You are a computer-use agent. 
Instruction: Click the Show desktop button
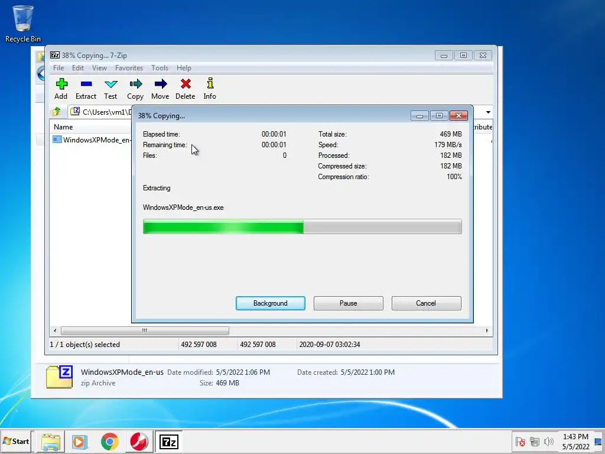[x=598, y=442]
